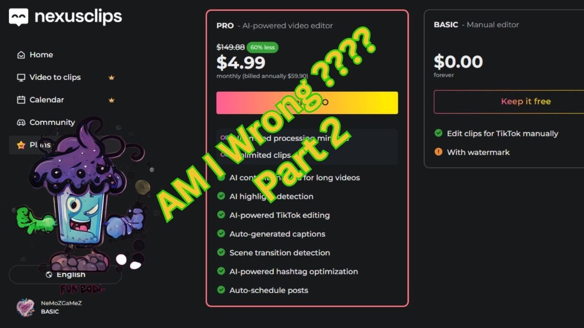The image size is (584, 328).
Task: Click the 60% less green badge
Action: pyautogui.click(x=262, y=47)
